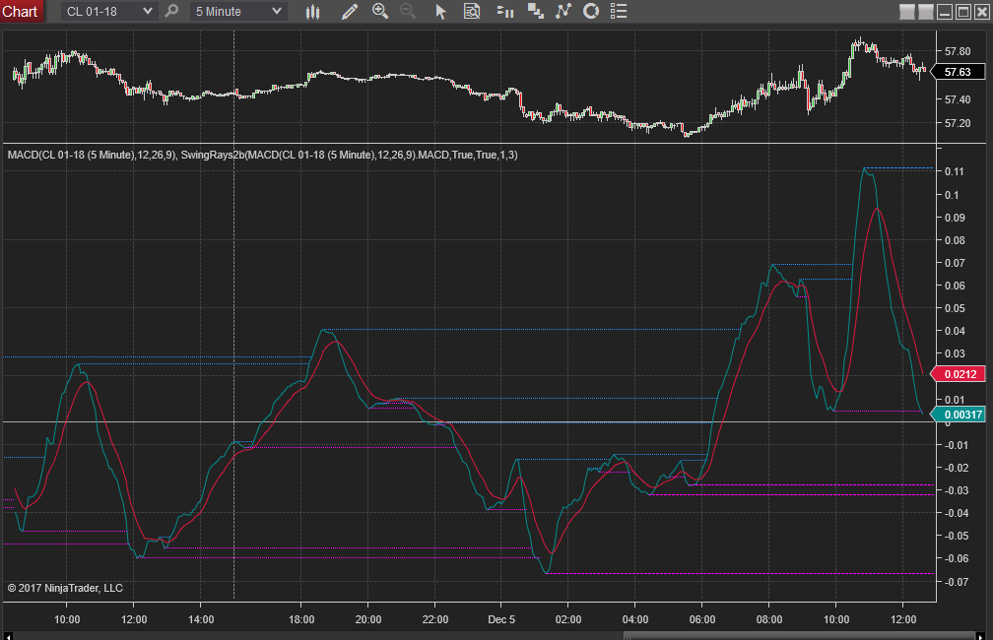Click the instrument search magnifier
This screenshot has height=640, width=993.
172,12
